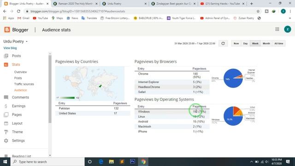
Task: Open the Windows Start menu
Action: click(5, 162)
